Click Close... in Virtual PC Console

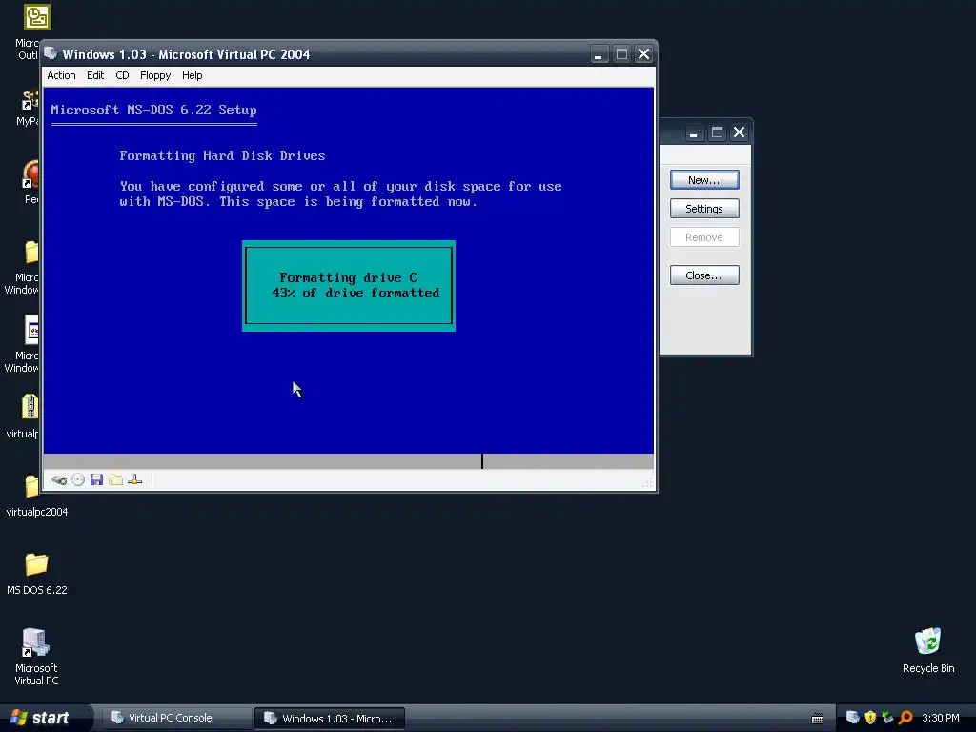pos(704,275)
